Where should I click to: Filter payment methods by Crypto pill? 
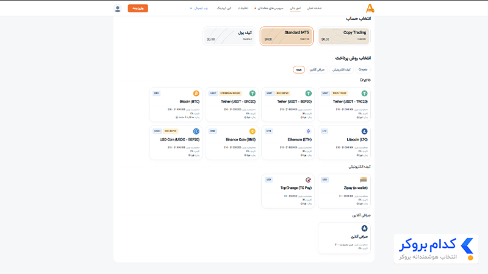click(x=362, y=69)
